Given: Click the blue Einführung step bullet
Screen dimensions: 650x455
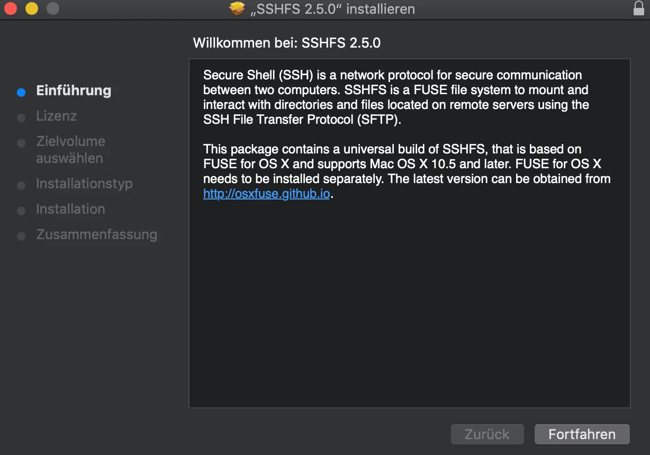Looking at the screenshot, I should [21, 92].
